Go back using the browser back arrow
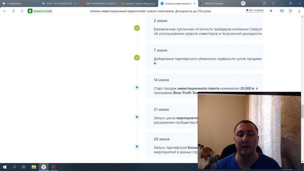Screen dimensions: 304x171 pyautogui.click(x=5, y=11)
